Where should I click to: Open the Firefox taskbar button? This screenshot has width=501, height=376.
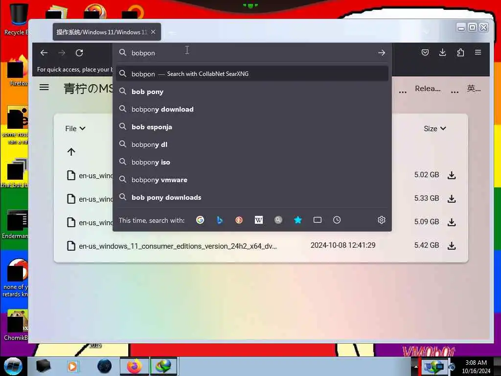pyautogui.click(x=134, y=366)
